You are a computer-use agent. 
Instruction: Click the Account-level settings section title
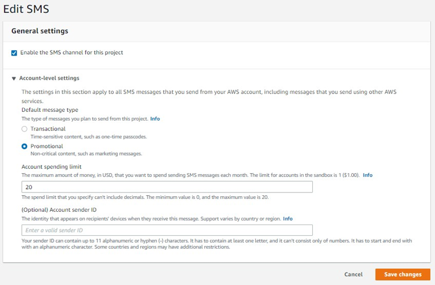49,78
